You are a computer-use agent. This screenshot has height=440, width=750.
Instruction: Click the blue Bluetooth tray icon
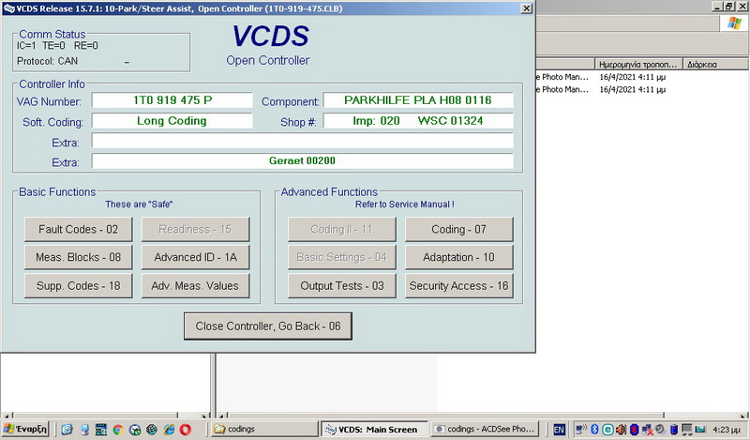tap(594, 429)
